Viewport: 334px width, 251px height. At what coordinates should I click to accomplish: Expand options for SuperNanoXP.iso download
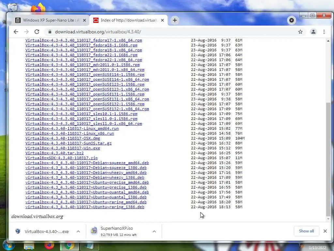tap(154, 231)
